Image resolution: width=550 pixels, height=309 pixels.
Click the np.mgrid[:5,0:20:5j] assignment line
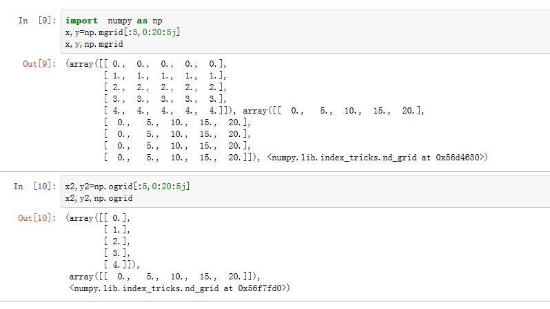[x=123, y=32]
